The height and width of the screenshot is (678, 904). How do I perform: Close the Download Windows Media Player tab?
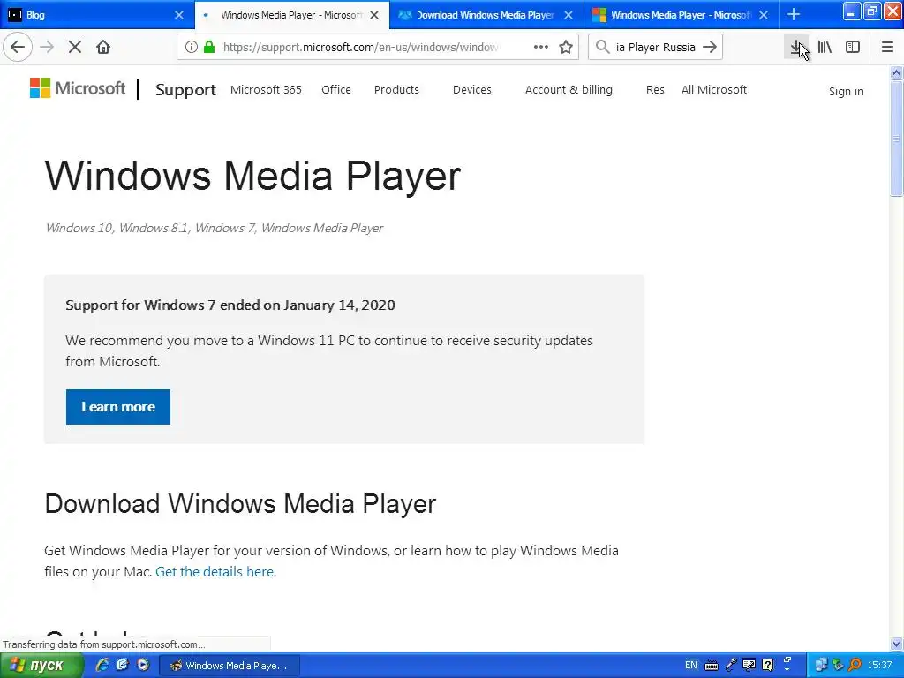click(569, 15)
